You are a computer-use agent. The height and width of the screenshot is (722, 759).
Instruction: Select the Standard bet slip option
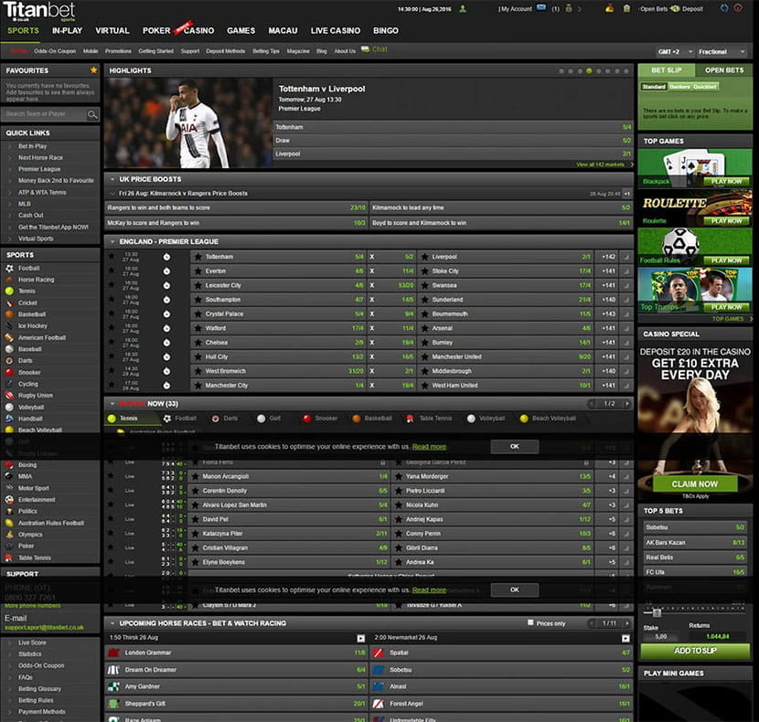point(654,87)
